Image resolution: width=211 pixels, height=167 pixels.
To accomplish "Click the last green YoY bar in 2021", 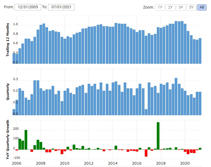I will click(x=200, y=149).
